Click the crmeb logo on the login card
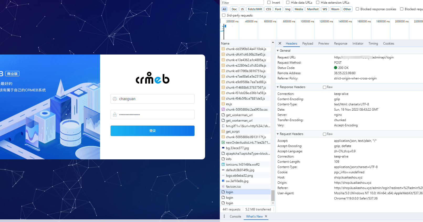 coord(153,78)
